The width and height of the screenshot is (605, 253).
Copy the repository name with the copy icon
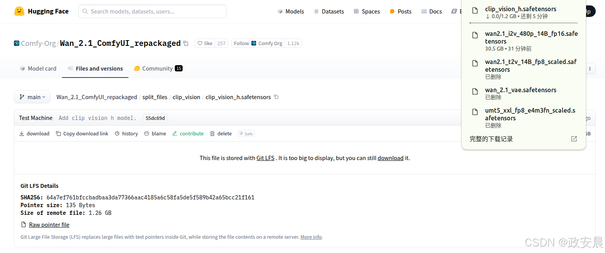click(186, 43)
